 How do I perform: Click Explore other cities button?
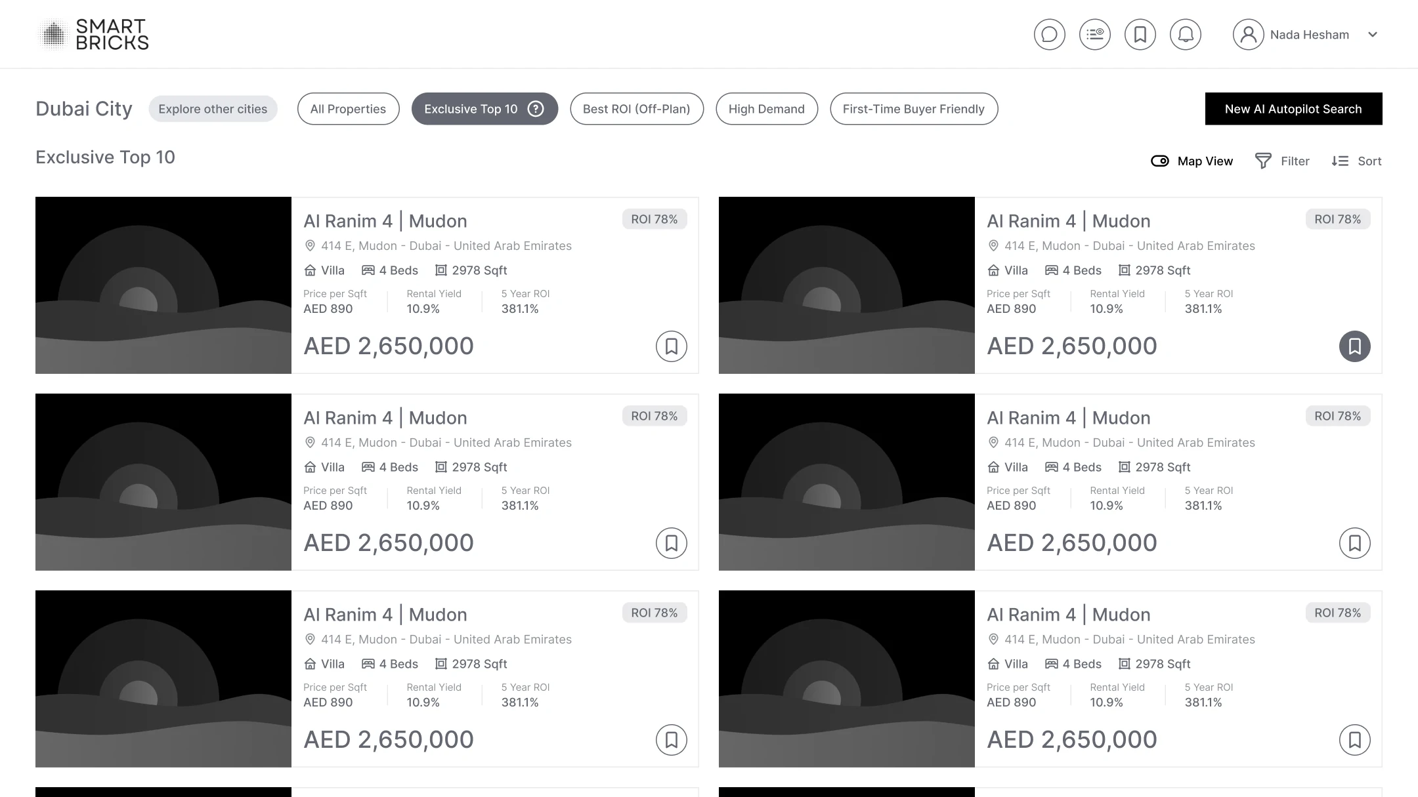click(213, 109)
